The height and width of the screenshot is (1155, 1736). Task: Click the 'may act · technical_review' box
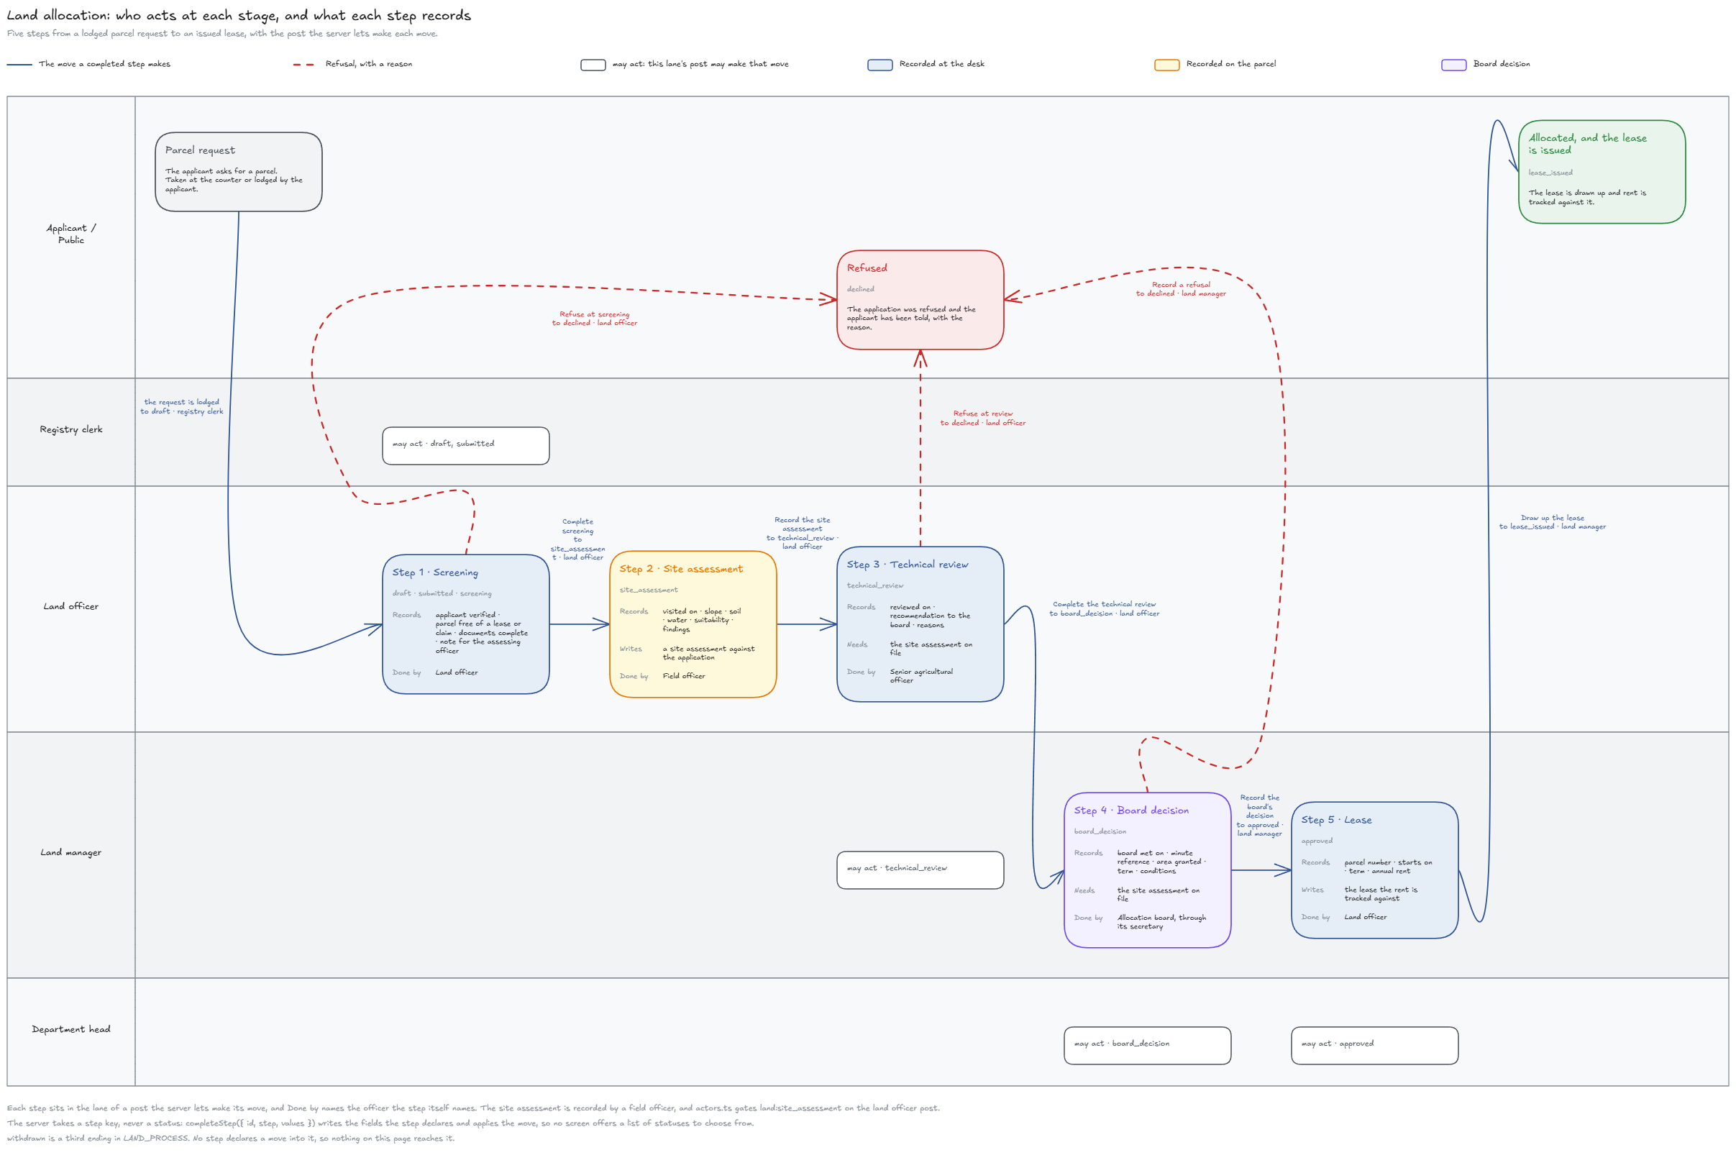click(x=920, y=870)
